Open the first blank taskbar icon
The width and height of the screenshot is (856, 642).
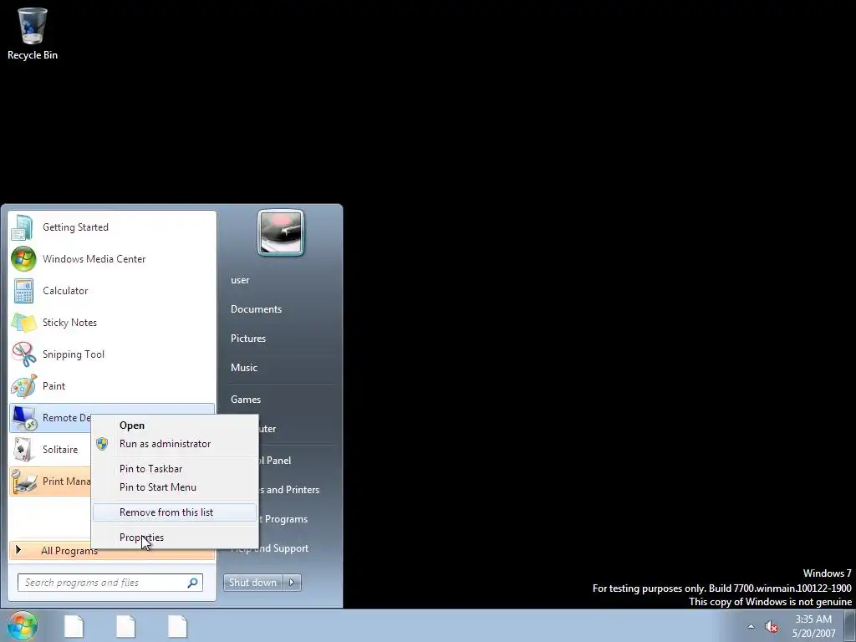[x=74, y=626]
